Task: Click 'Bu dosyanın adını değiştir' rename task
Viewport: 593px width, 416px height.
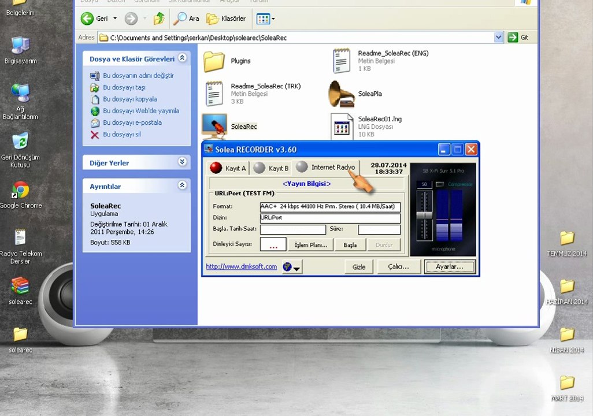Action: (138, 76)
